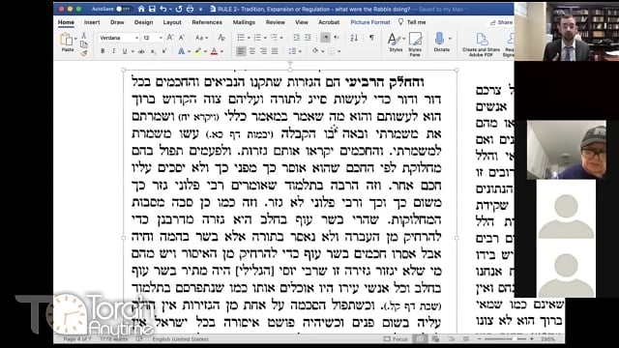Open the Change Case Aa dropdown
Viewport: 619px width, 348px height.
click(x=201, y=38)
